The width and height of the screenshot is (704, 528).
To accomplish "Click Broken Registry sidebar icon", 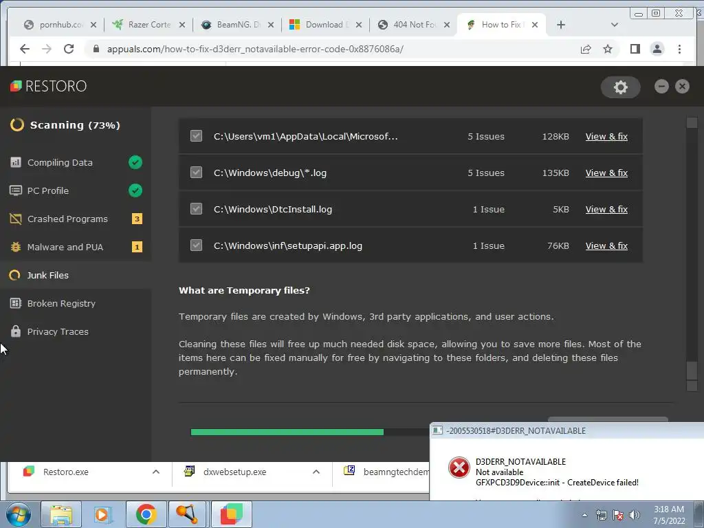I will tap(16, 303).
